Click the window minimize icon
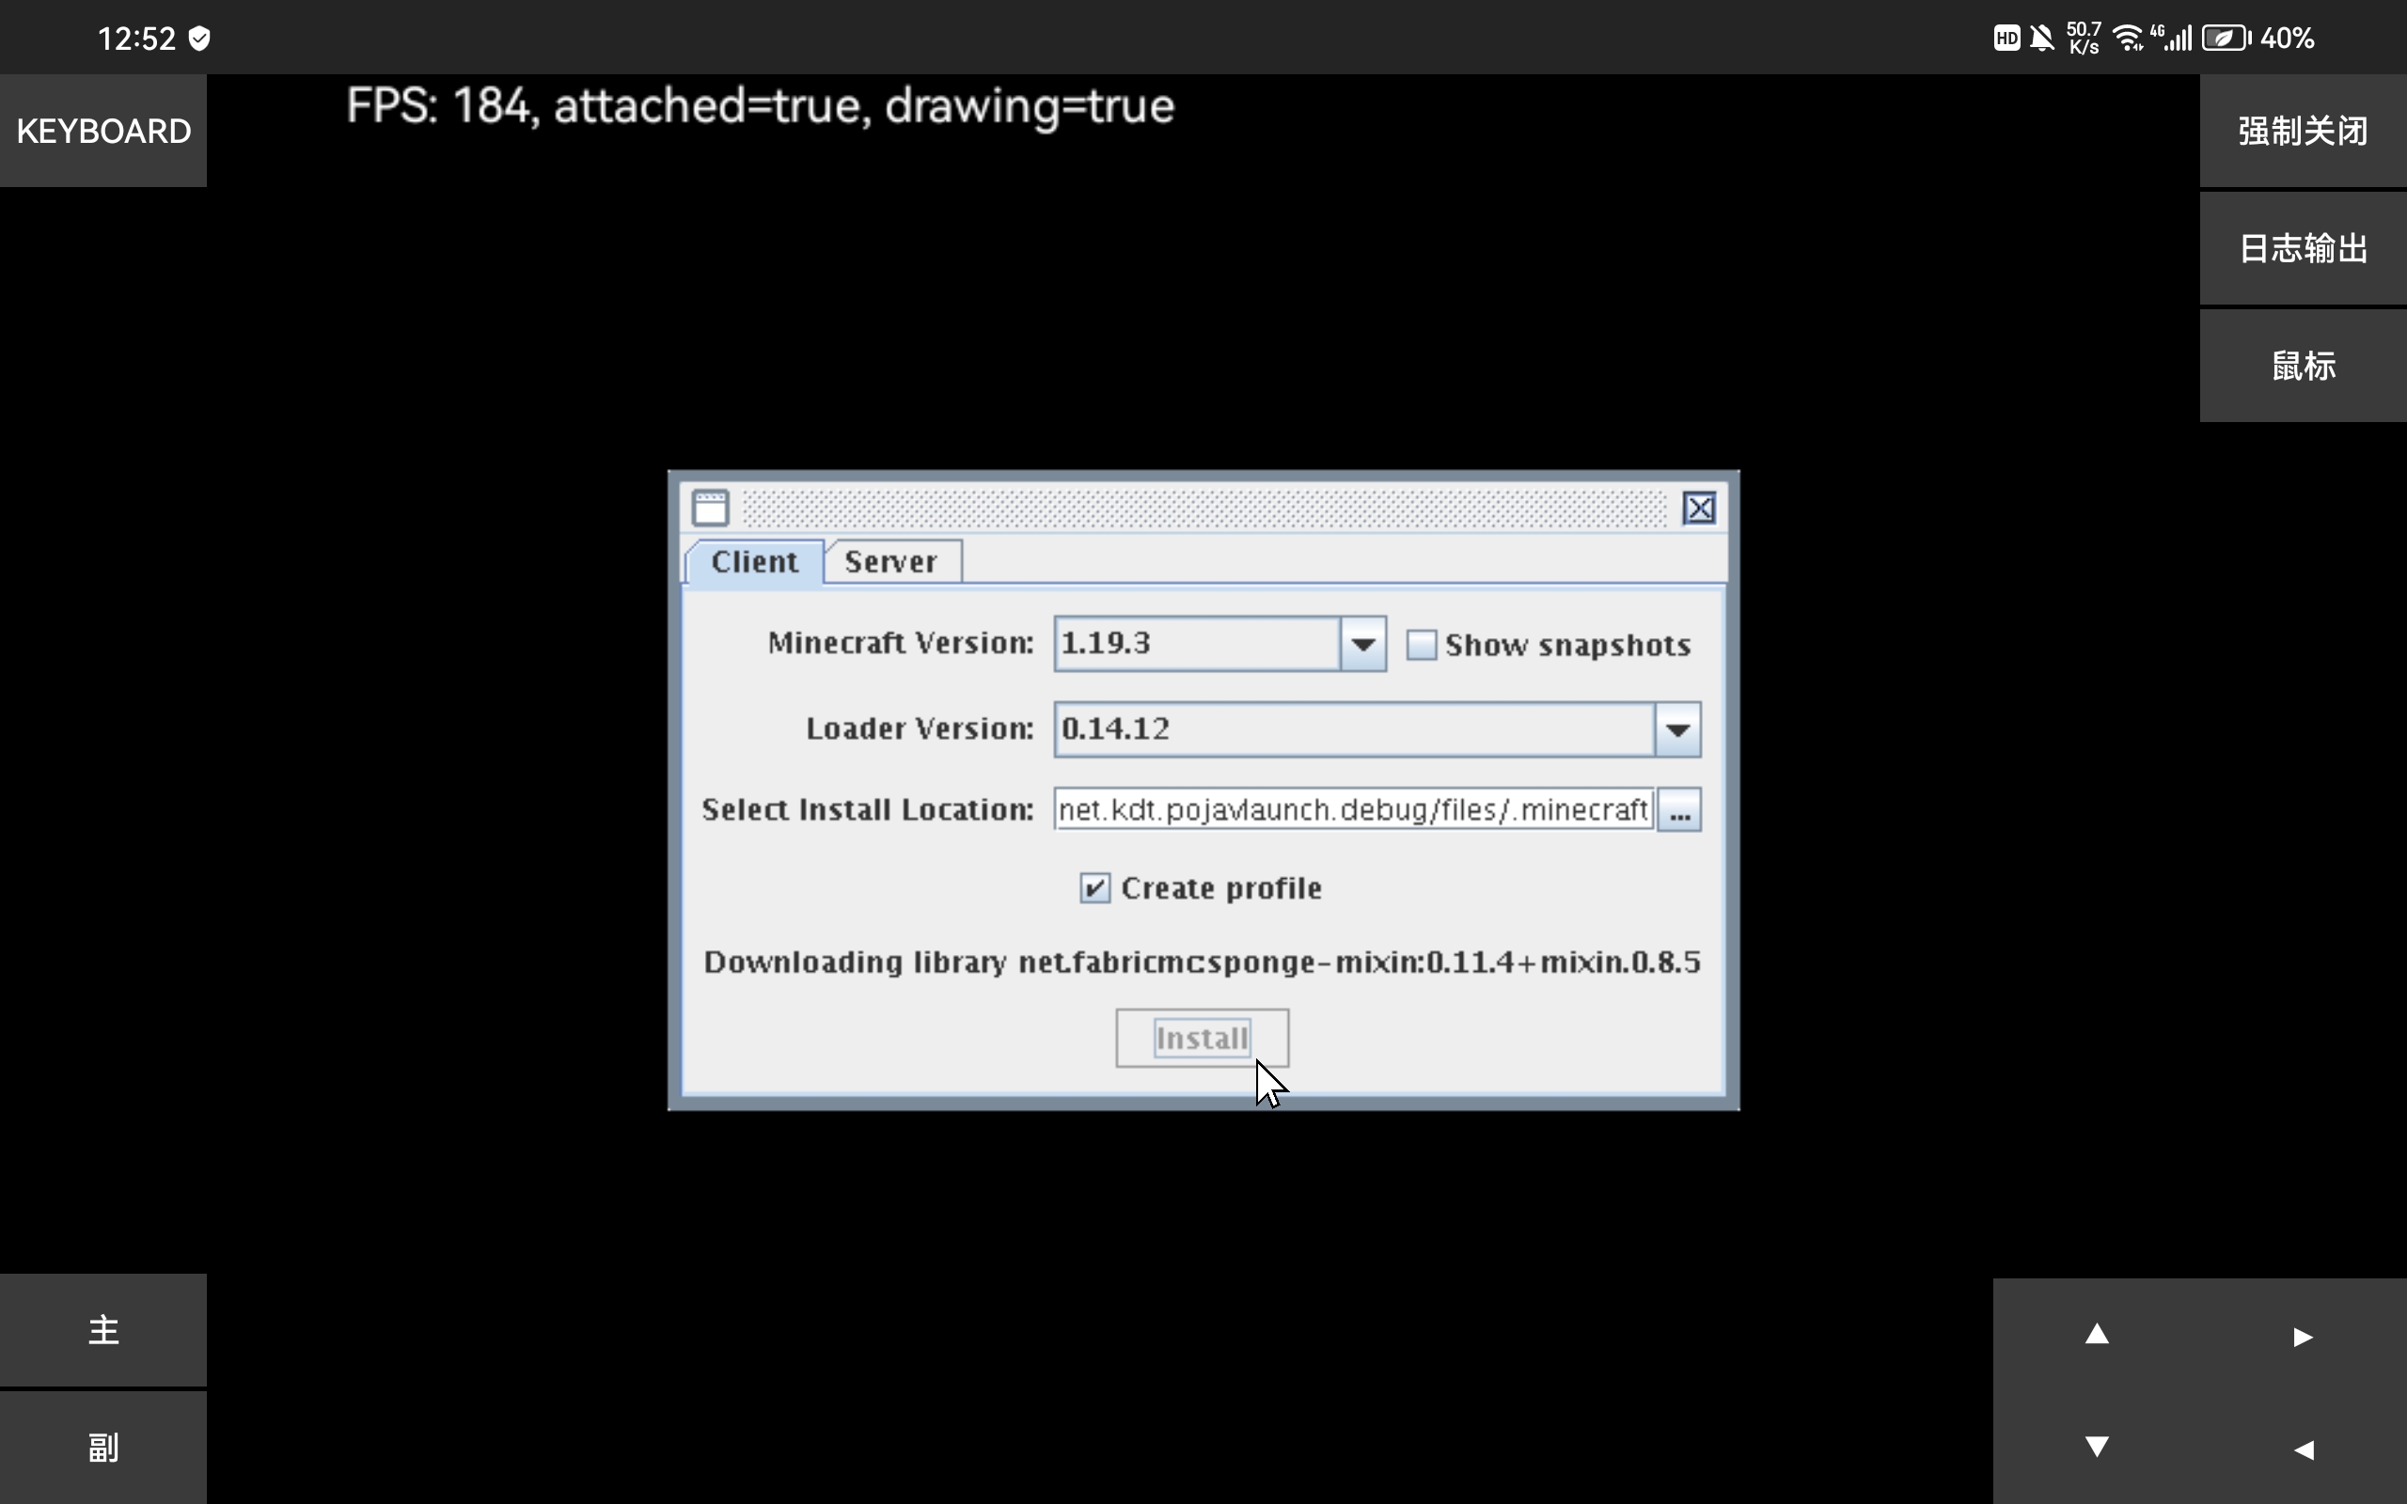This screenshot has height=1504, width=2407. tap(711, 508)
